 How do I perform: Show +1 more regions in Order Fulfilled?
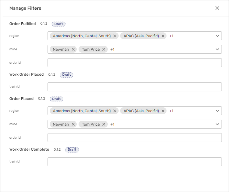pyautogui.click(x=171, y=36)
